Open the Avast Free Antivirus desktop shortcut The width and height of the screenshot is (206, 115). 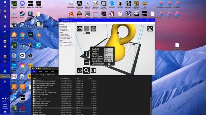[x=14, y=36]
